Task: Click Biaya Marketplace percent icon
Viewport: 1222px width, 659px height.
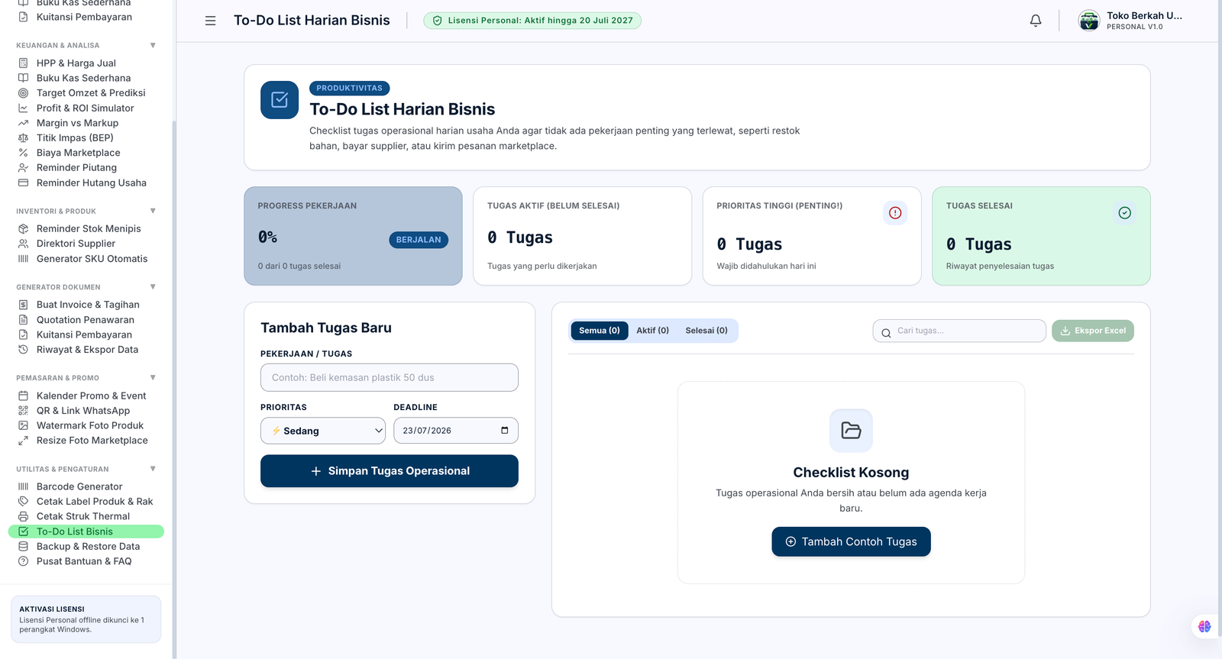Action: pos(23,153)
